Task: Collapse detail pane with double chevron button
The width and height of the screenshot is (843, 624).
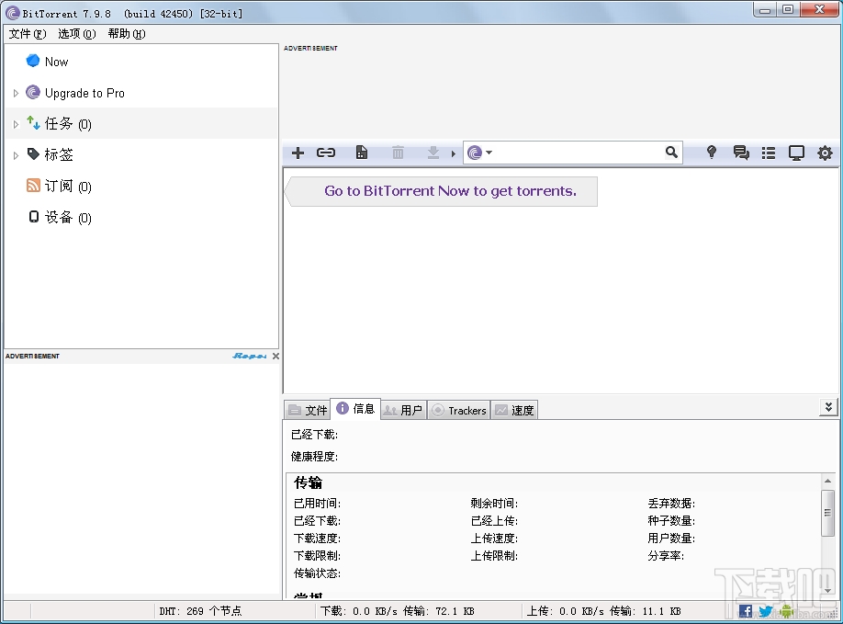Action: click(x=828, y=407)
